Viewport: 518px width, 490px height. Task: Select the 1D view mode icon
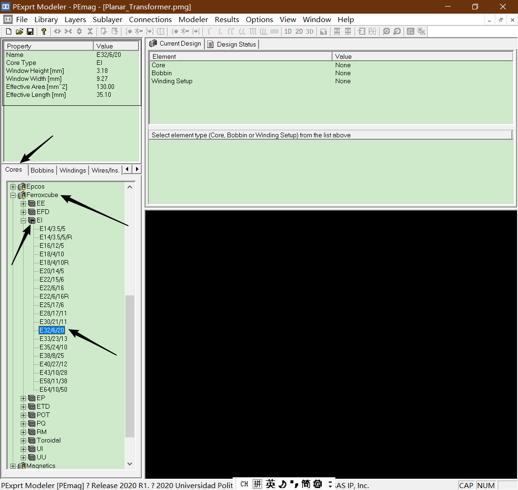(288, 32)
